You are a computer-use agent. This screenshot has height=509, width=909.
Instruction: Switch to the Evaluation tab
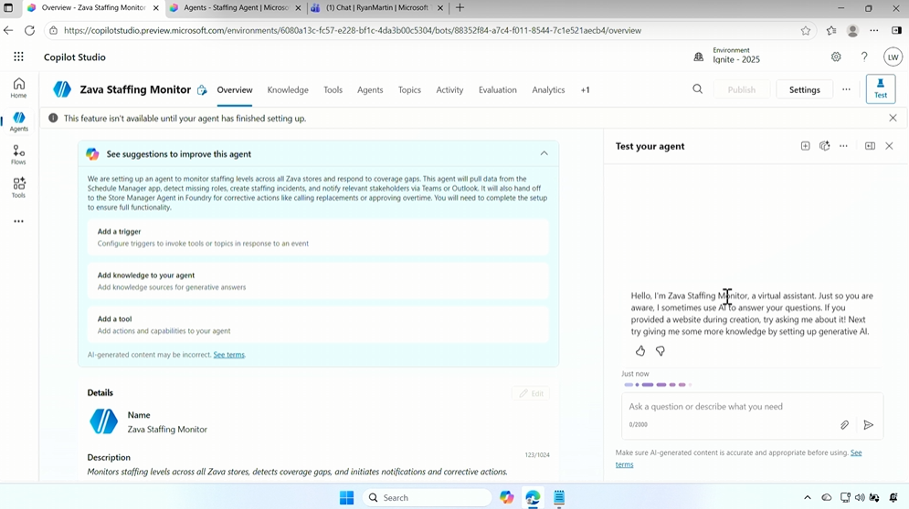click(497, 89)
